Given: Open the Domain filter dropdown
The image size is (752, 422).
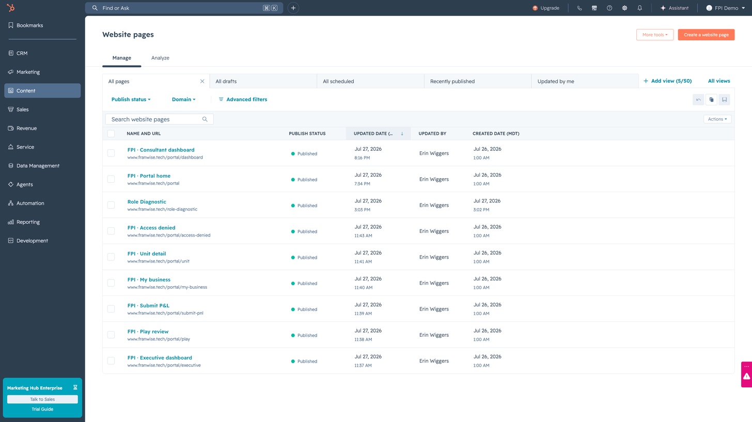Looking at the screenshot, I should coord(184,99).
